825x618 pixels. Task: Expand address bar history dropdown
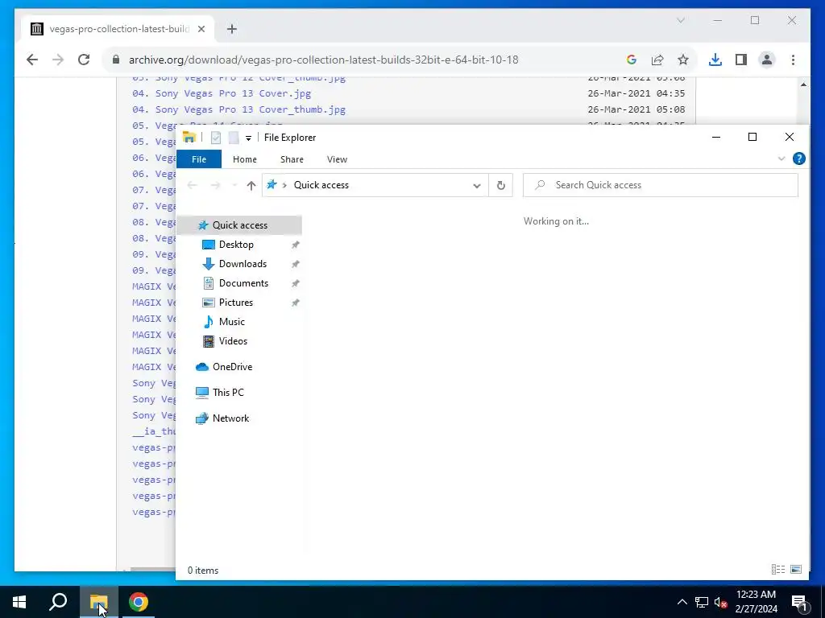point(477,186)
